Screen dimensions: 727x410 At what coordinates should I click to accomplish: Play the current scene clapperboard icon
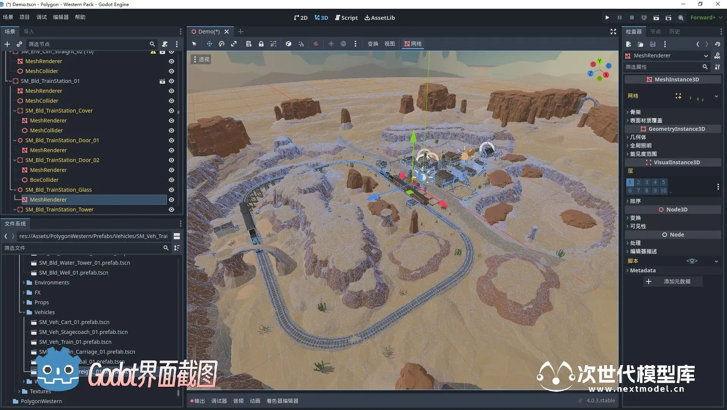click(656, 17)
